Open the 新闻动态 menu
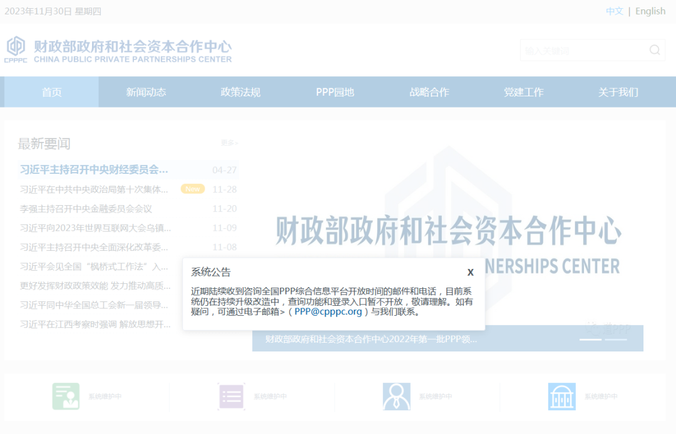The image size is (676, 434). click(x=146, y=92)
